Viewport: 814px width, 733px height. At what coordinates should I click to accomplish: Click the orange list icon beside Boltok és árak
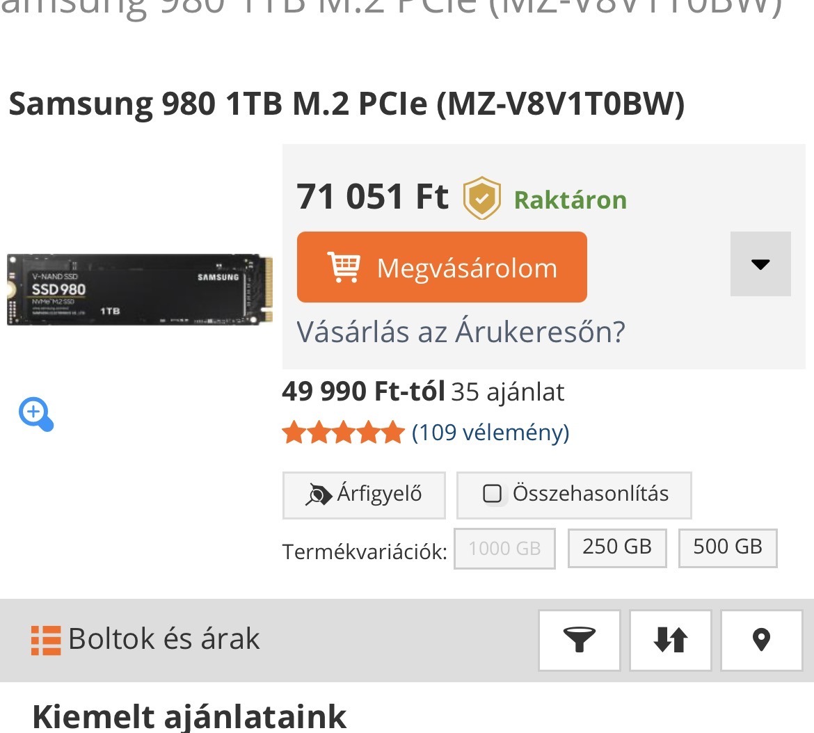tap(46, 641)
